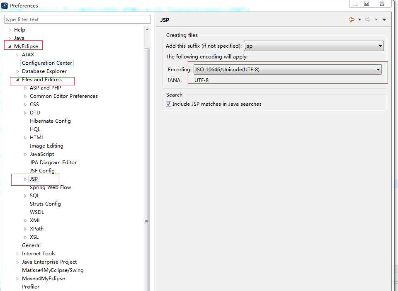This screenshot has width=398, height=291.
Task: Expand the Java tree node
Action: point(10,38)
